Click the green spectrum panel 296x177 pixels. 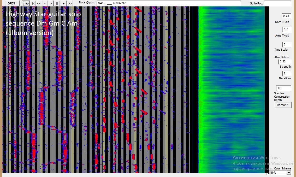coord(232,89)
